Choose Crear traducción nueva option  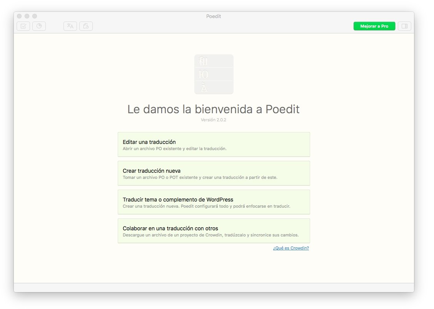(214, 173)
